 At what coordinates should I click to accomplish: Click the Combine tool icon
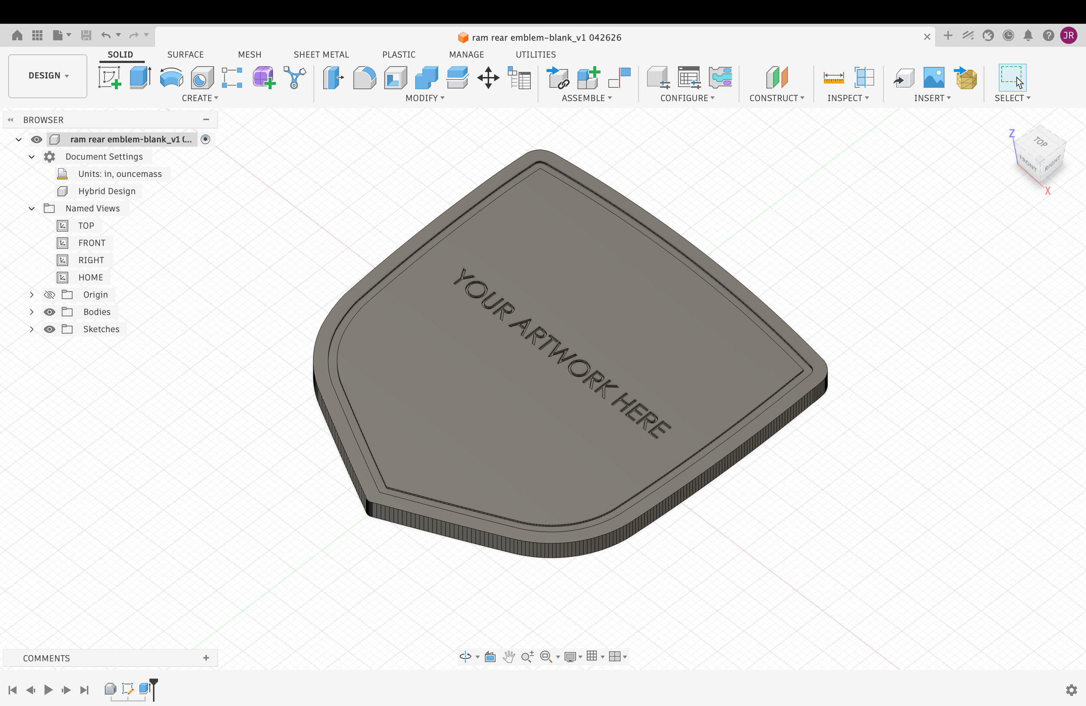(427, 77)
